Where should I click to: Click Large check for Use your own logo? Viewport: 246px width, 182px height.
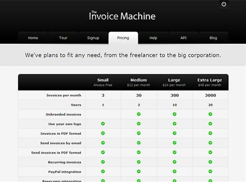coord(175,123)
